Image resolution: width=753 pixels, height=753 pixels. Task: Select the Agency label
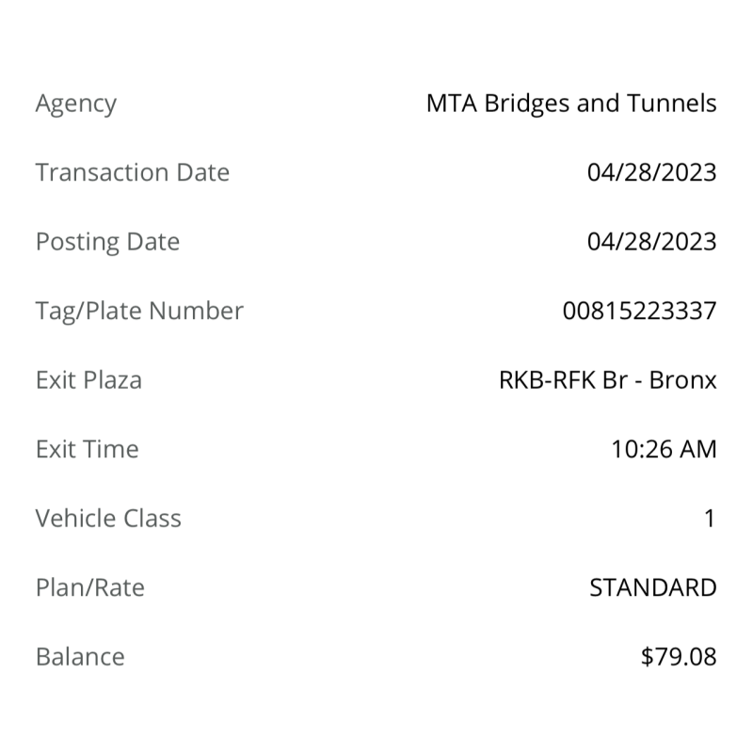pyautogui.click(x=76, y=104)
